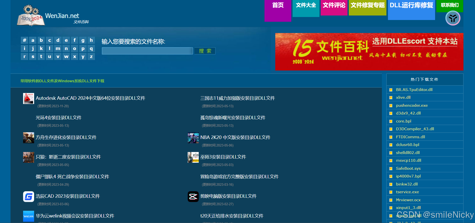Browse files starting with letter e
Screen dimensions: 475x223
(x=66, y=40)
